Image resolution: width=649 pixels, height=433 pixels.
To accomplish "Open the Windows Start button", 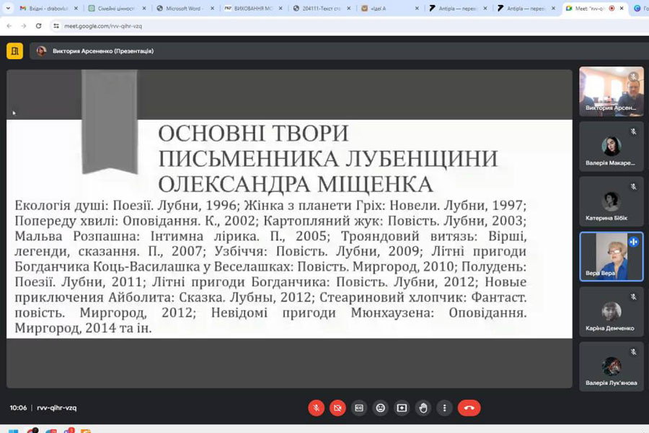I will coord(13,431).
